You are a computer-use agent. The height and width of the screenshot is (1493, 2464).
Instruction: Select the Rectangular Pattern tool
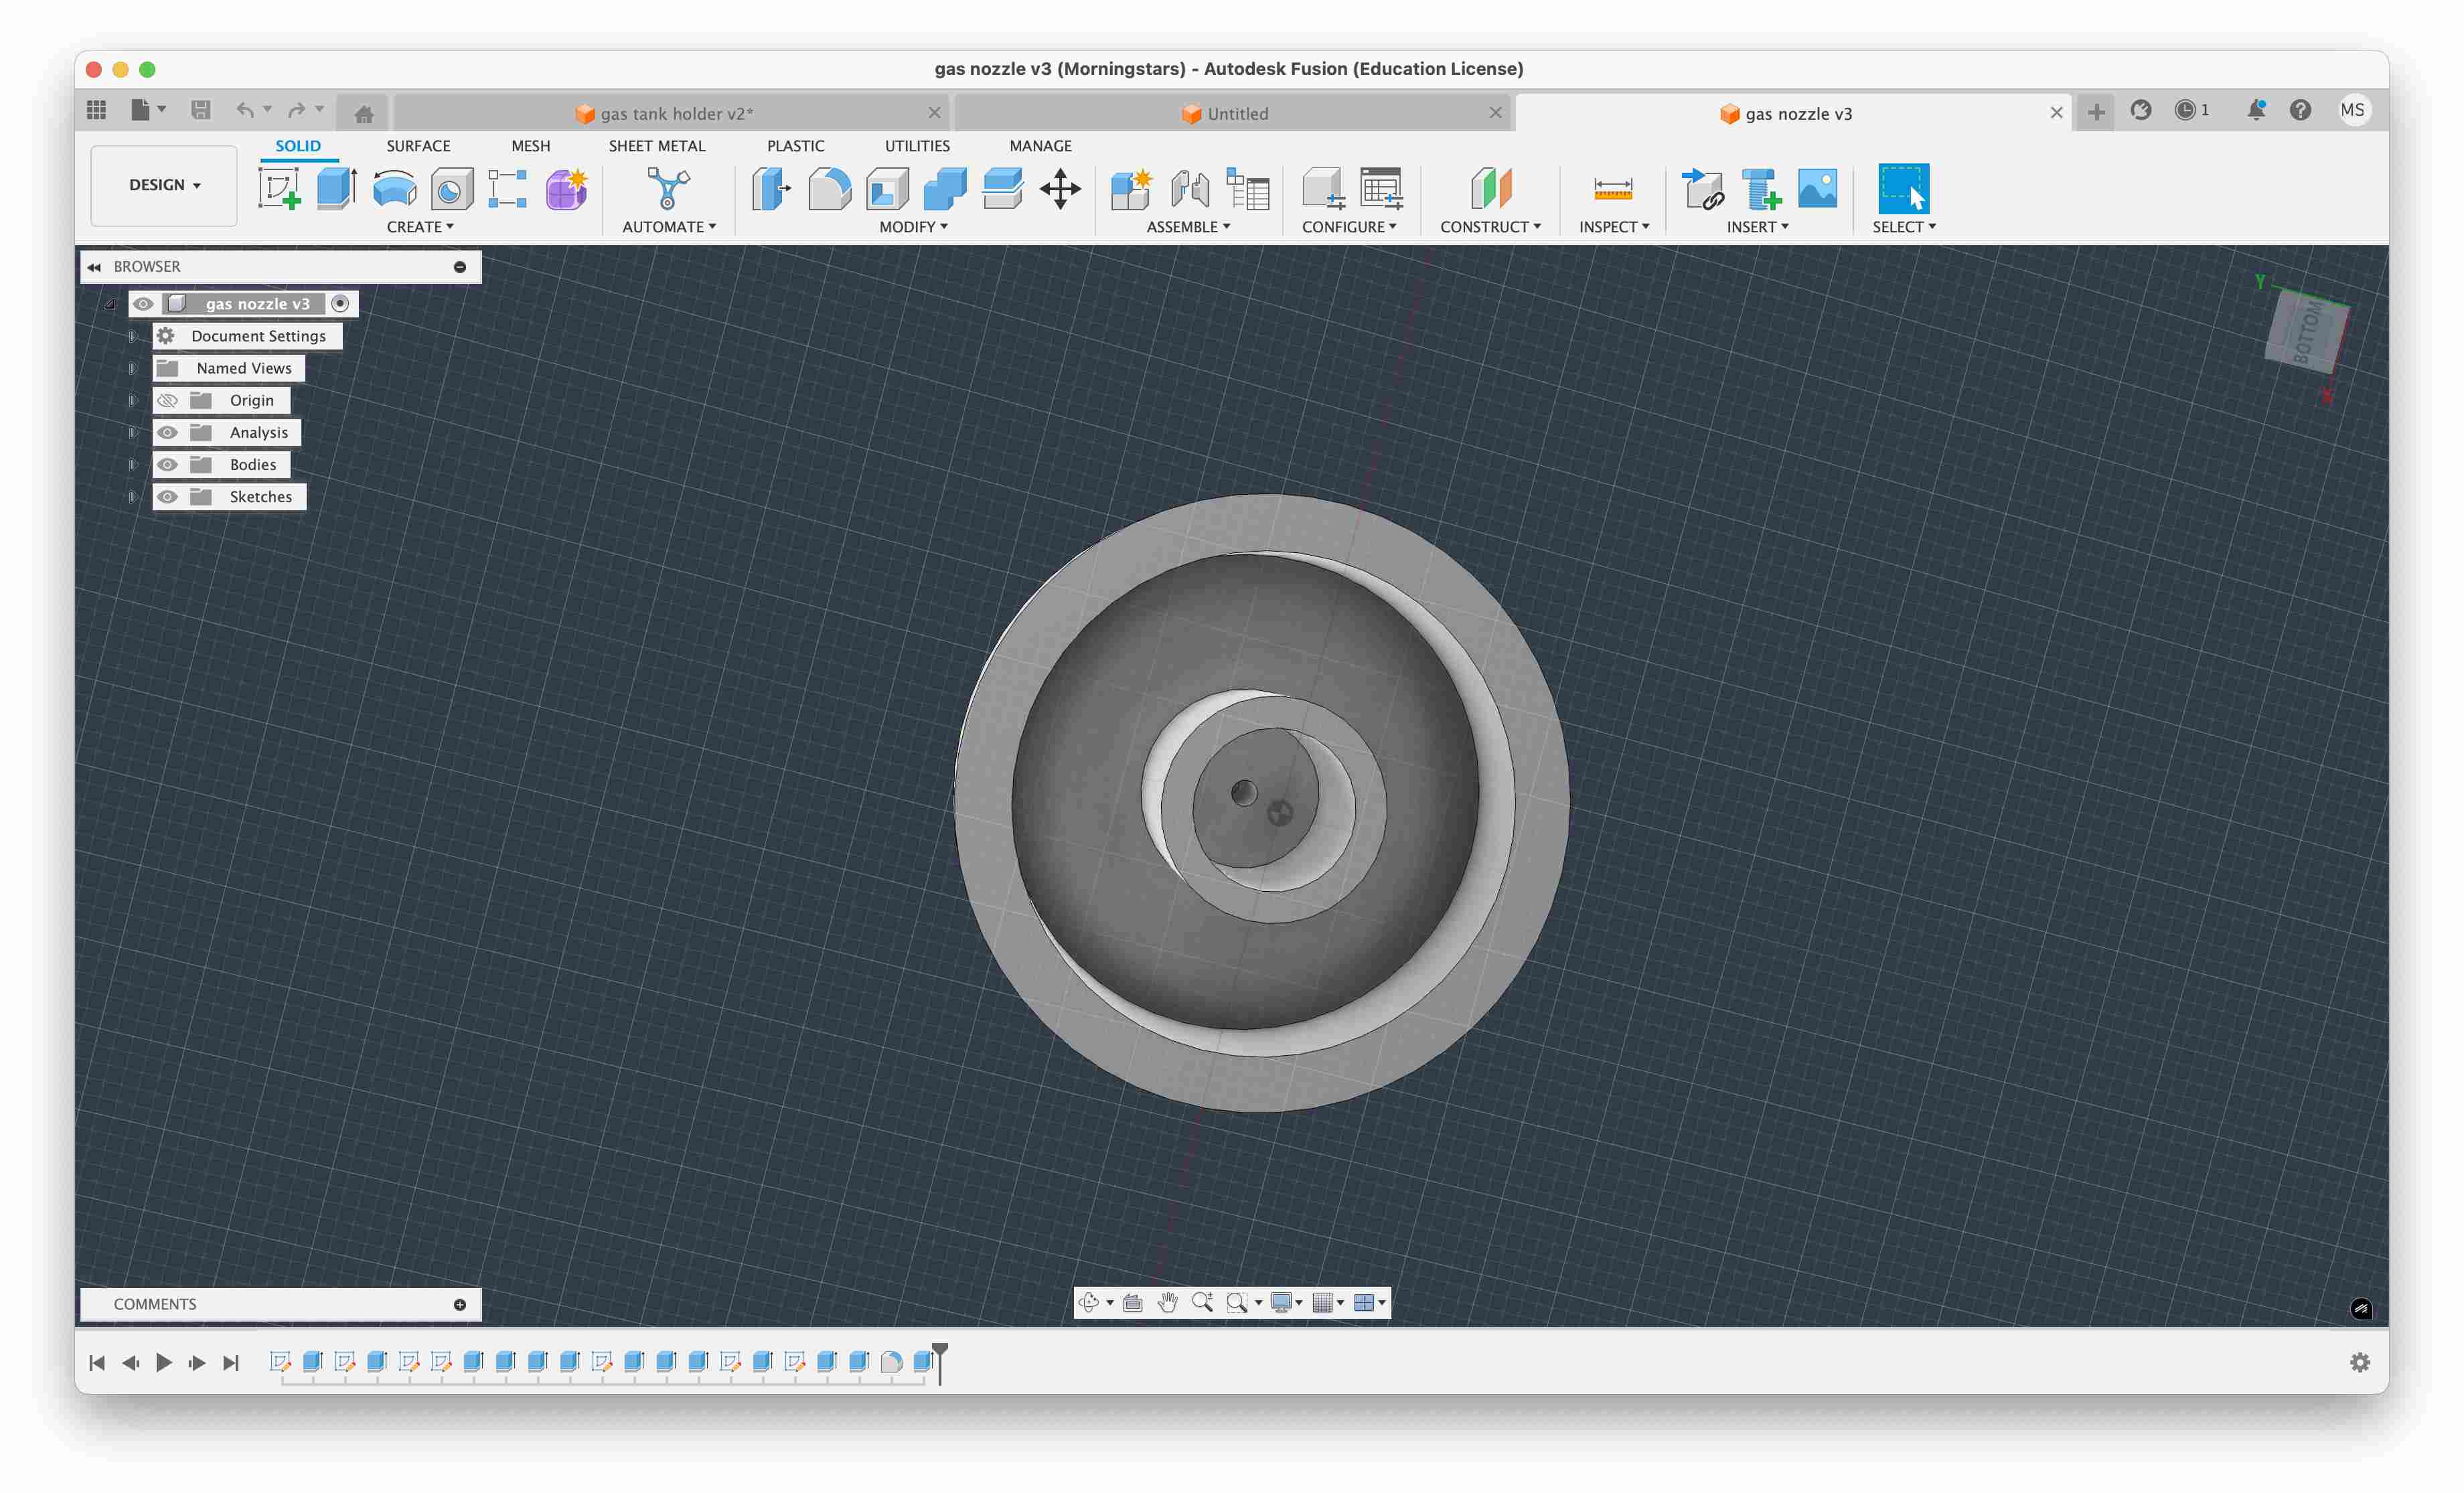[508, 188]
